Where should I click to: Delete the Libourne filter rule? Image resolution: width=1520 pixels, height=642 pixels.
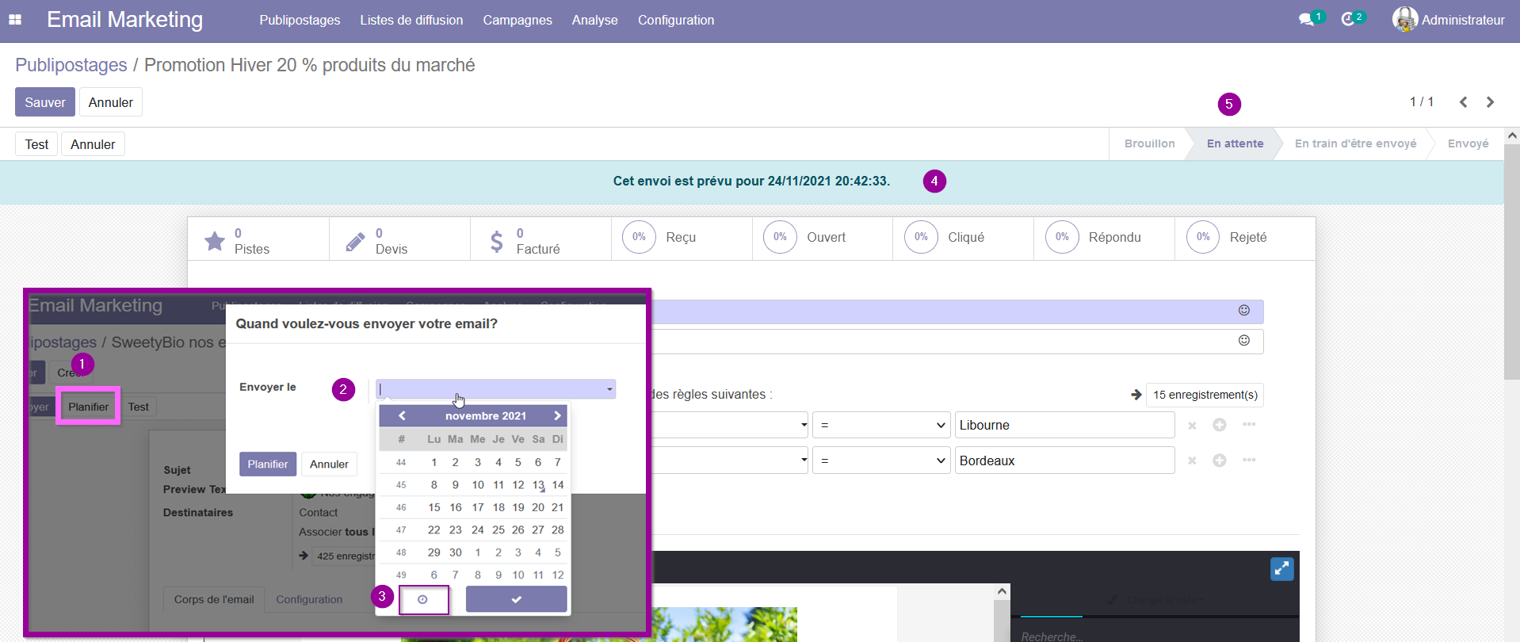1192,426
